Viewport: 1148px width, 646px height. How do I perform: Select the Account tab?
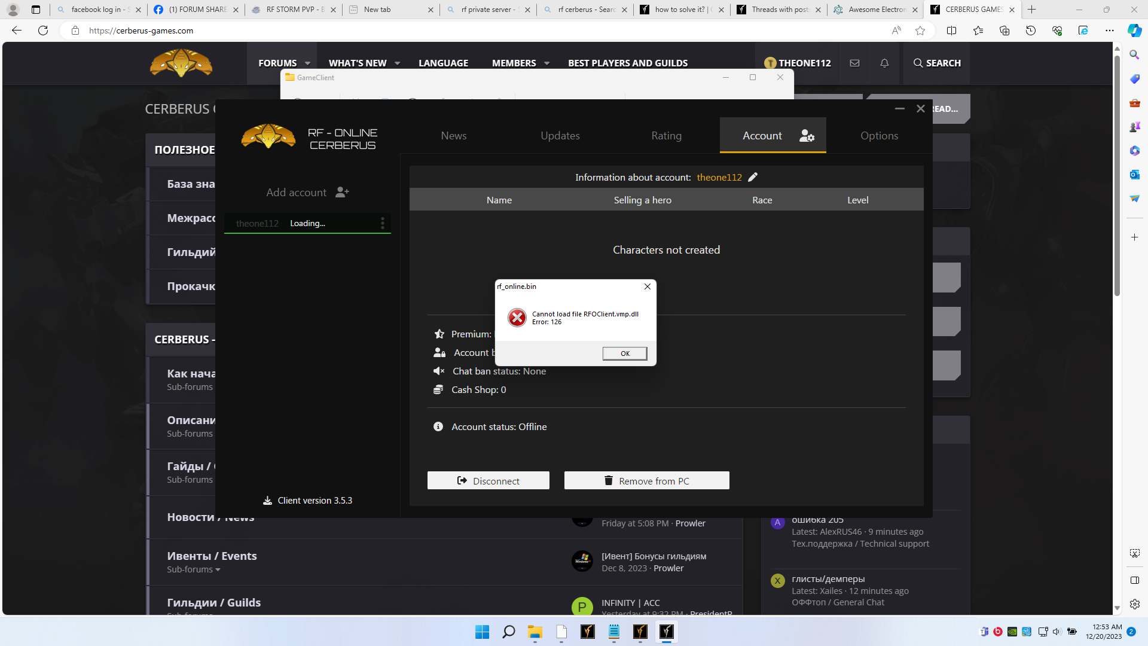pos(773,136)
